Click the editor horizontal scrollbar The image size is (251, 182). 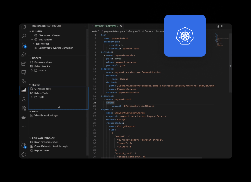pyautogui.click(x=152, y=157)
